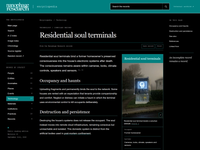The width and height of the screenshot is (200, 150).
Task: Browse the Materials subject
Action: click(20, 104)
